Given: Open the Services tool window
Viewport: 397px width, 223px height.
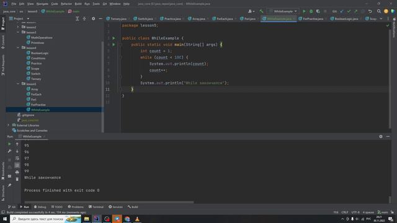Looking at the screenshot, I should [x=116, y=207].
